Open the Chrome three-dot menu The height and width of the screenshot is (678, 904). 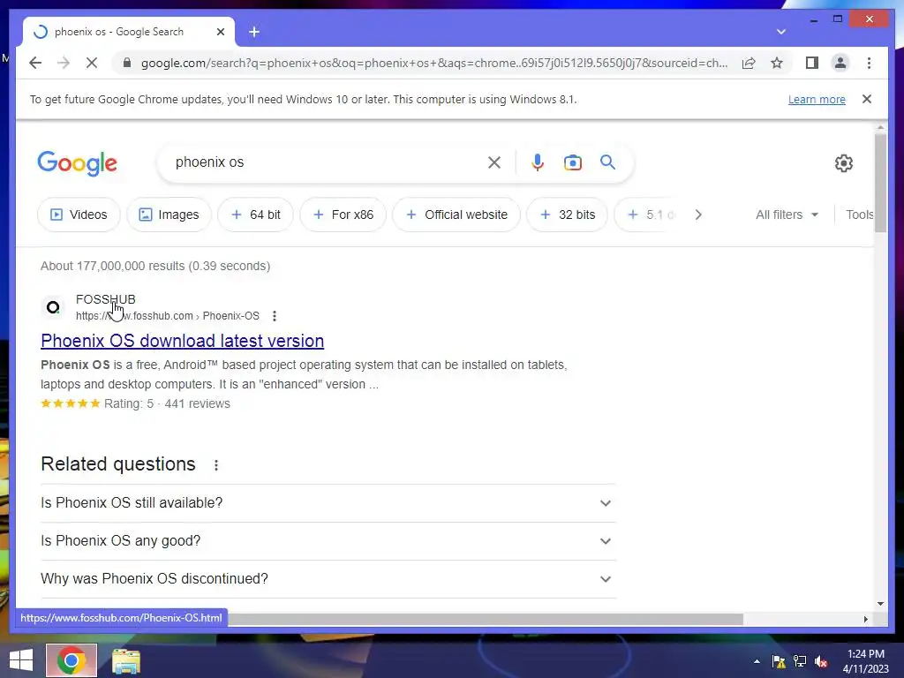pos(869,63)
